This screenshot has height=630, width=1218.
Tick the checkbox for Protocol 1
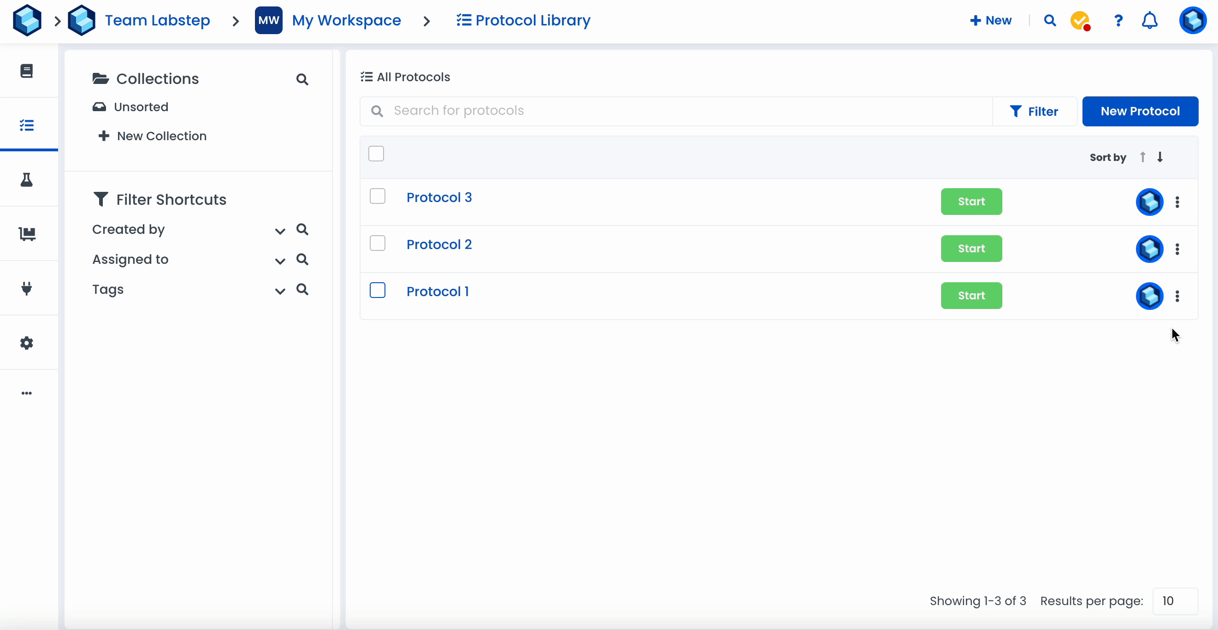click(x=377, y=291)
